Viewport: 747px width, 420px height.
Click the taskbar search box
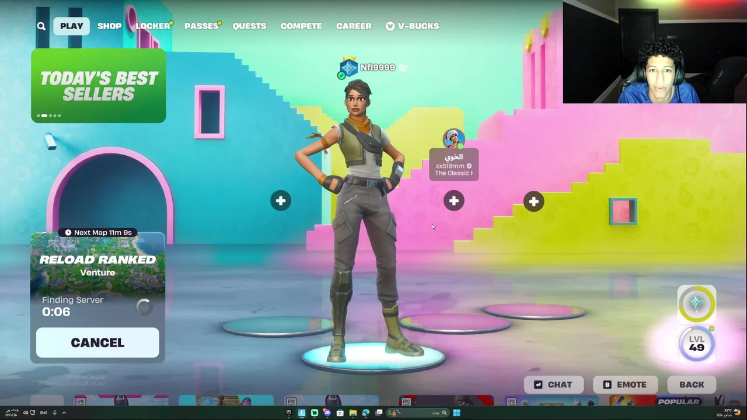pos(418,412)
